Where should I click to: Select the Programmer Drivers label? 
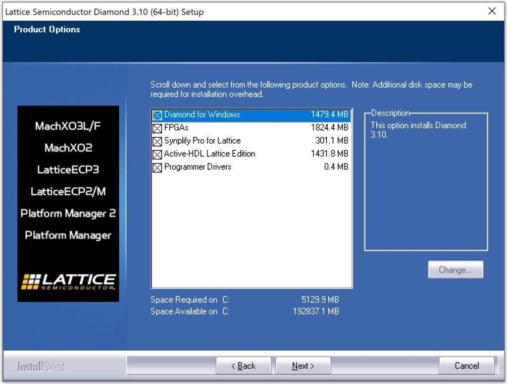[x=198, y=166]
